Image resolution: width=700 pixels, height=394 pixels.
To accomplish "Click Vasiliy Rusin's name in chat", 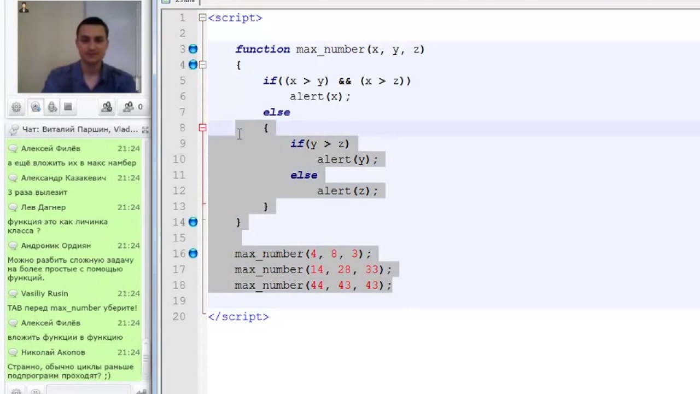I will click(44, 294).
